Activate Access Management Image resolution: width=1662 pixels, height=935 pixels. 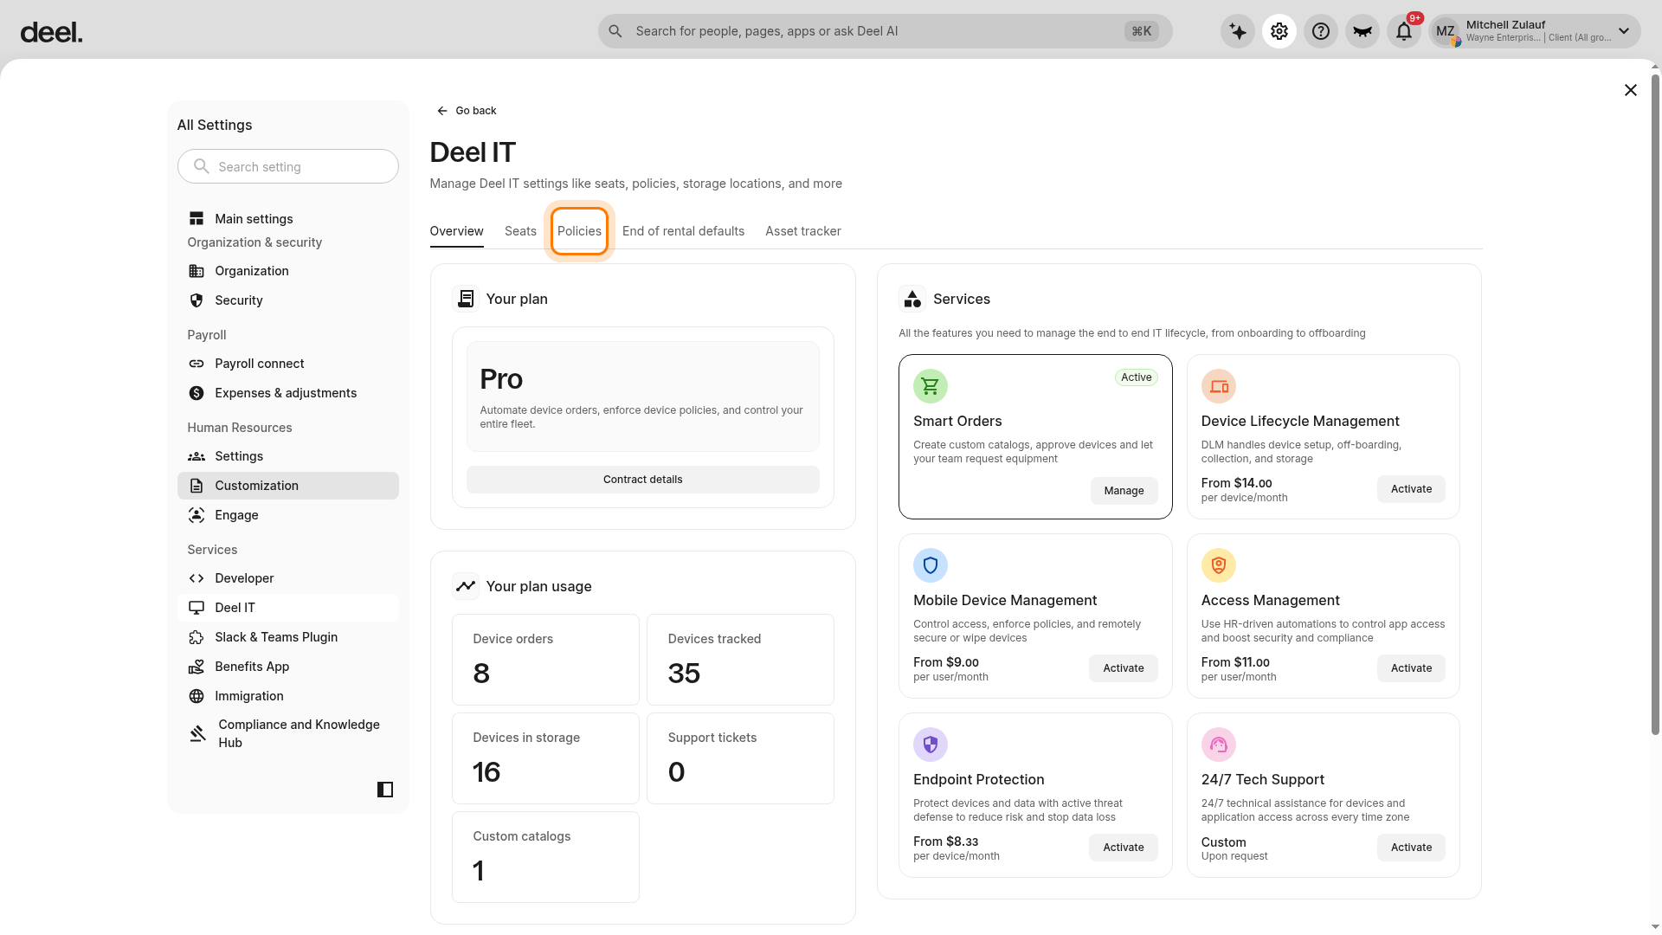pos(1411,668)
